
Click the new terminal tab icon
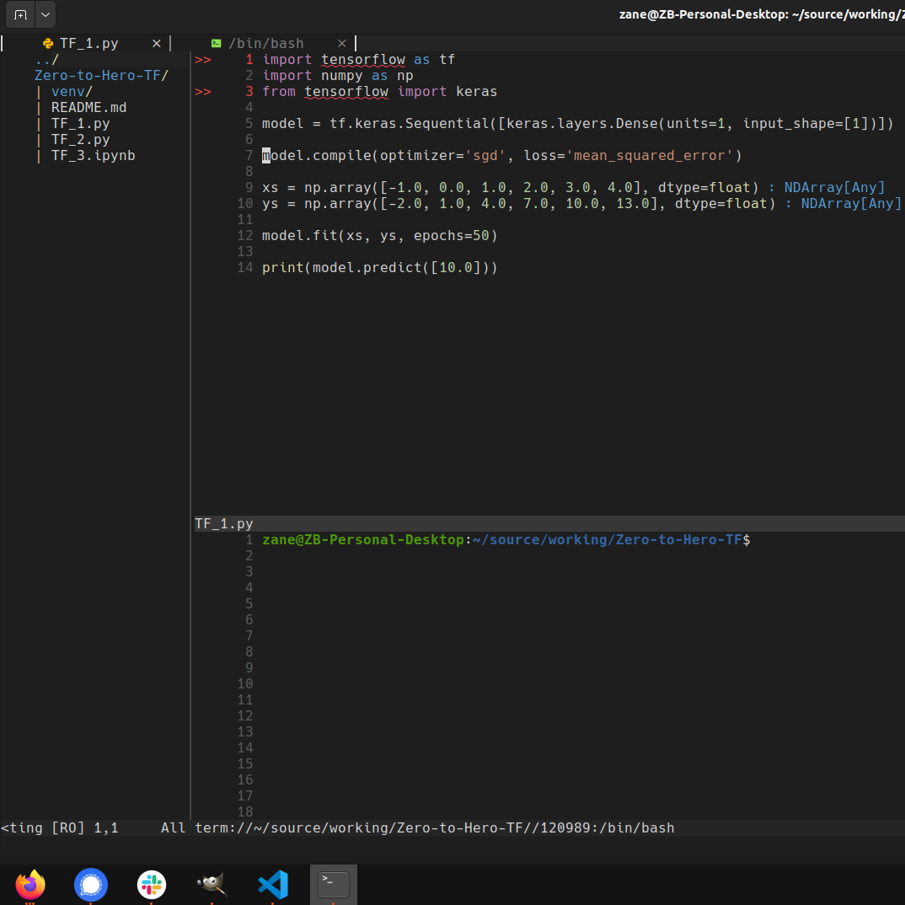pyautogui.click(x=20, y=14)
